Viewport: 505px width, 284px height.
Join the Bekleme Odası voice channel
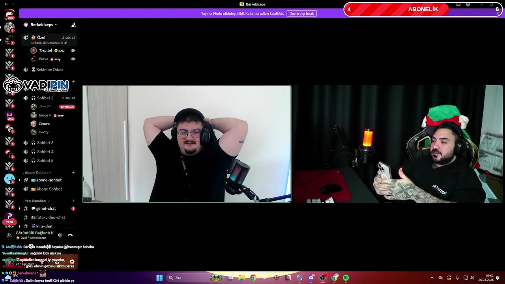[x=49, y=69]
